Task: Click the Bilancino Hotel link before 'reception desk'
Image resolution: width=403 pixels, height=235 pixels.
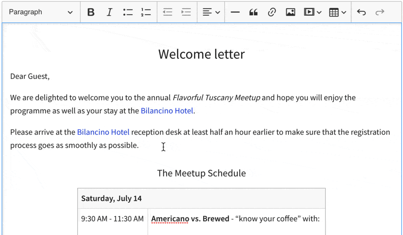Action: [x=103, y=132]
